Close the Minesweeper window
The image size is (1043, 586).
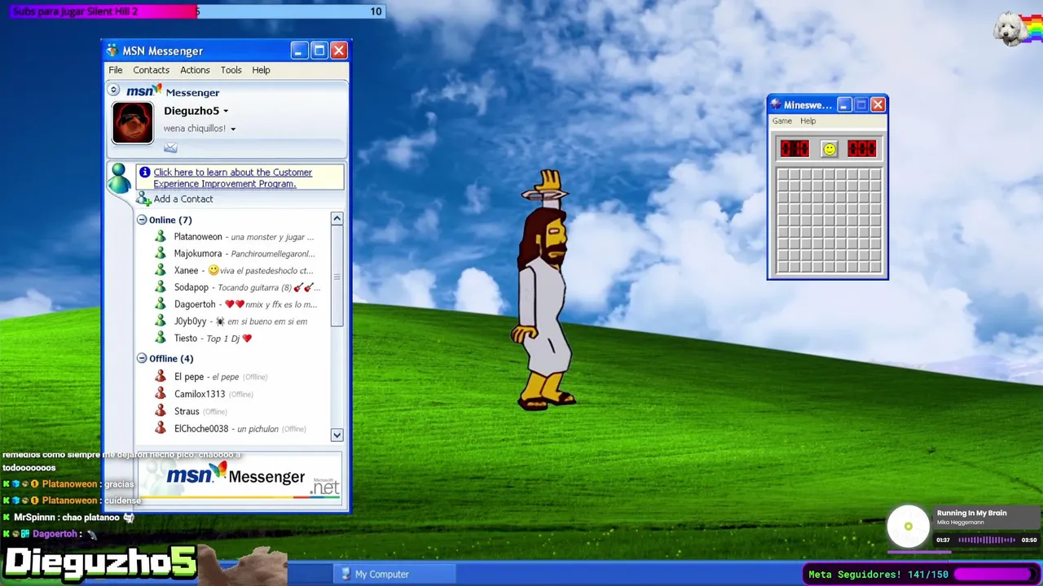(x=878, y=105)
